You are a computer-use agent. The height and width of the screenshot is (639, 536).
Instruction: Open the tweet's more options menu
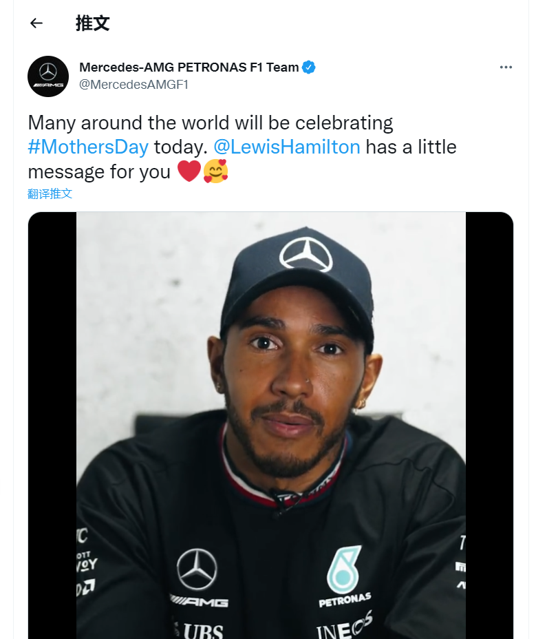pyautogui.click(x=506, y=67)
